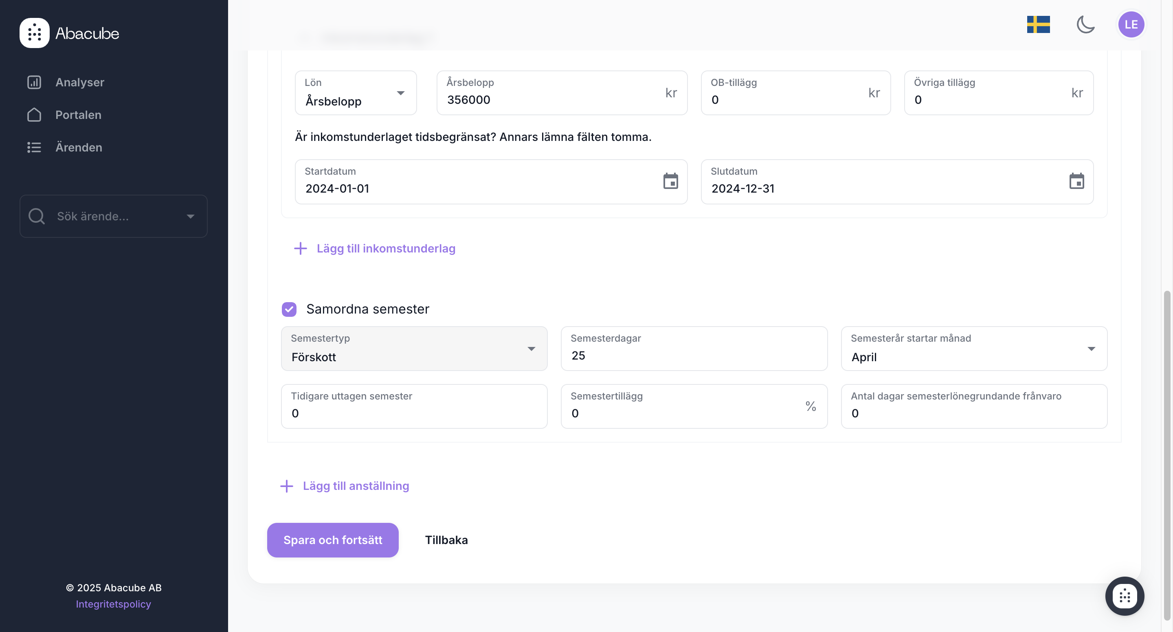
Task: Go to Analyser in the sidebar
Action: pyautogui.click(x=80, y=82)
